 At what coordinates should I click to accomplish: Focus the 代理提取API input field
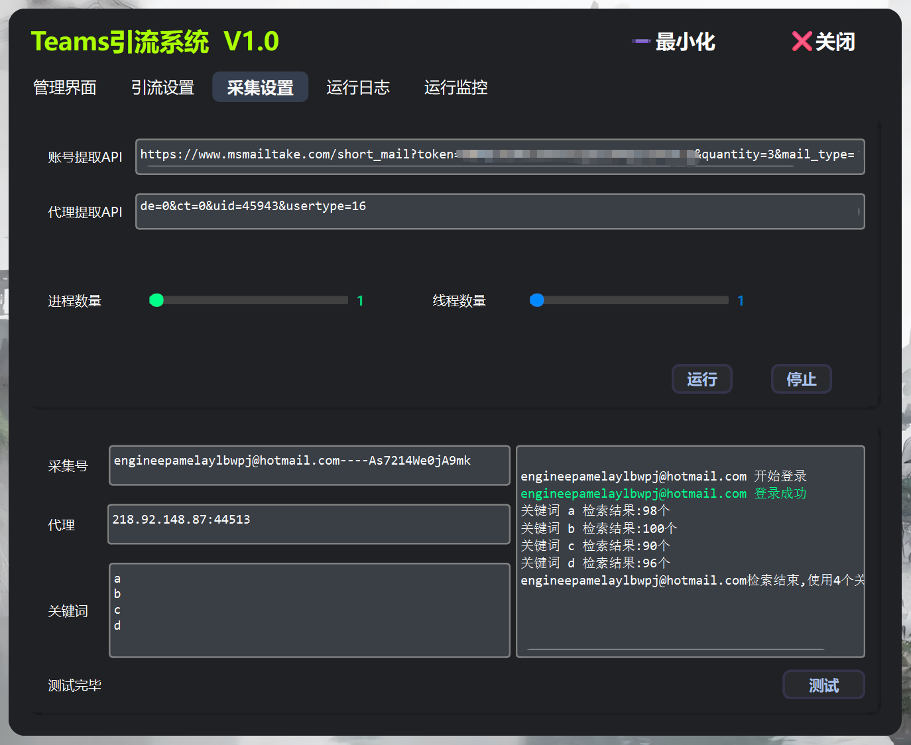point(499,211)
